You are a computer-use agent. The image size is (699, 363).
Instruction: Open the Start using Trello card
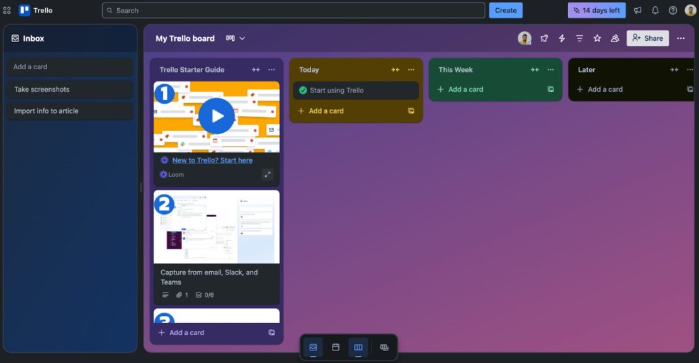[356, 91]
